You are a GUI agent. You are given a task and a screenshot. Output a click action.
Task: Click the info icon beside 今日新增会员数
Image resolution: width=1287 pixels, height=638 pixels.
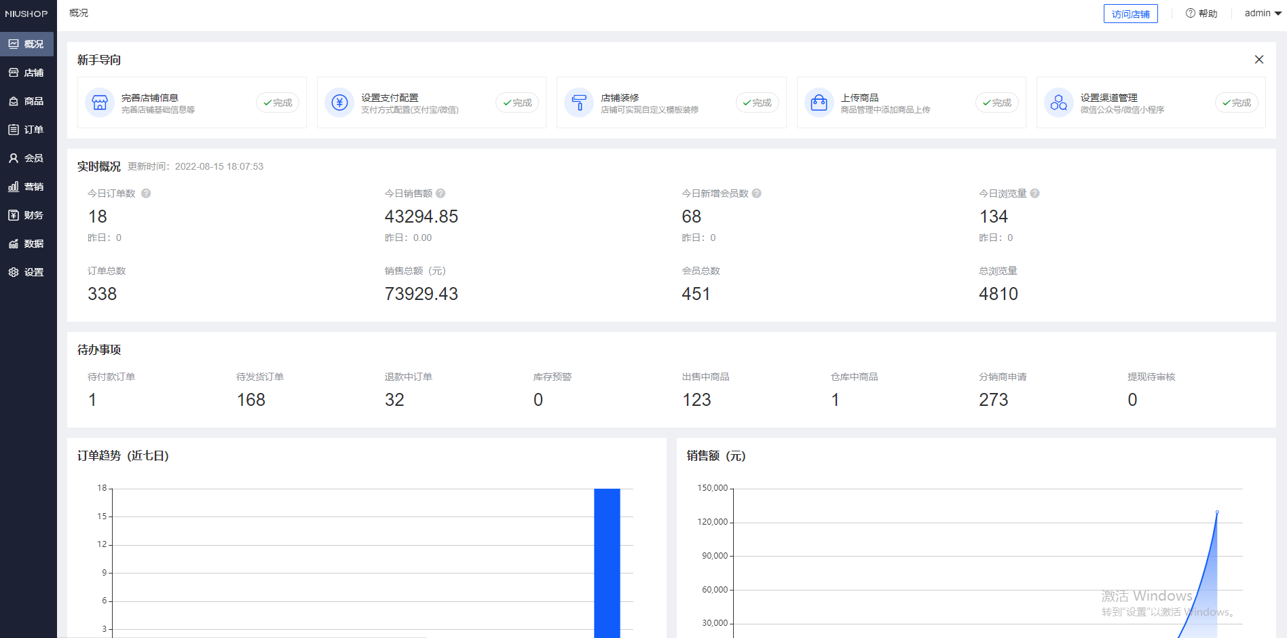point(757,193)
